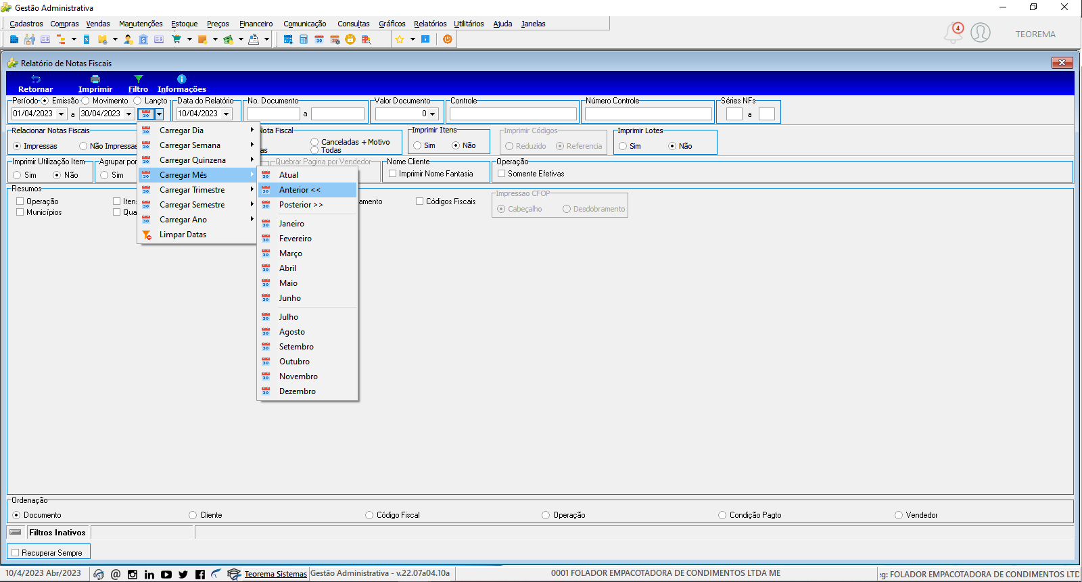Open dropdown arrow next to the star icon
The width and height of the screenshot is (1082, 582).
click(x=413, y=39)
